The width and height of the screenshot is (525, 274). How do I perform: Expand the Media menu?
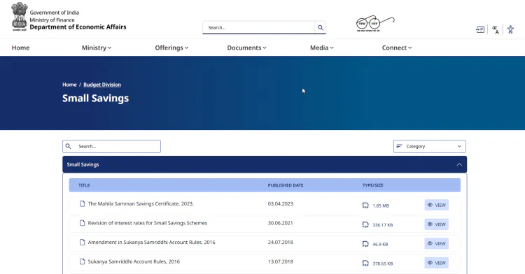322,48
